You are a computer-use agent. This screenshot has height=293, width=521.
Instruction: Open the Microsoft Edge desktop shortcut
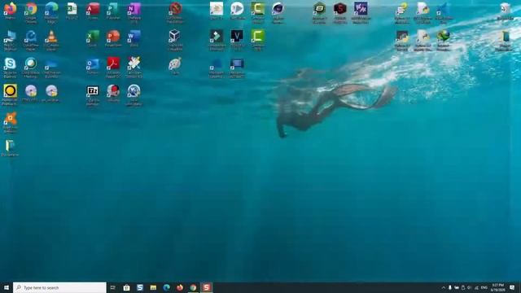click(51, 13)
